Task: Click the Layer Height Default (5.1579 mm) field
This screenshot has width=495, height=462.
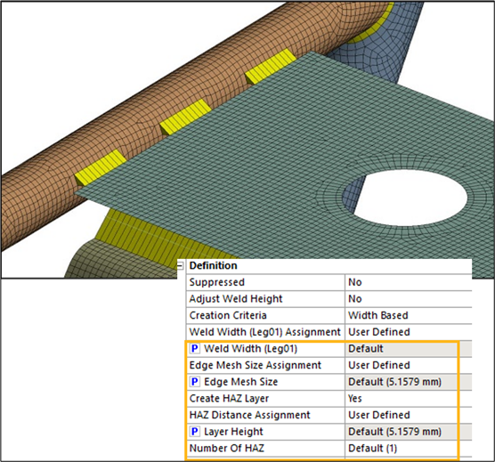Action: [x=409, y=432]
